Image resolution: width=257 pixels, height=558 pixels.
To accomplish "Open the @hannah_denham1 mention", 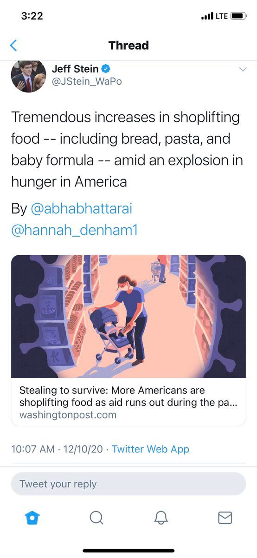I will coord(75,230).
